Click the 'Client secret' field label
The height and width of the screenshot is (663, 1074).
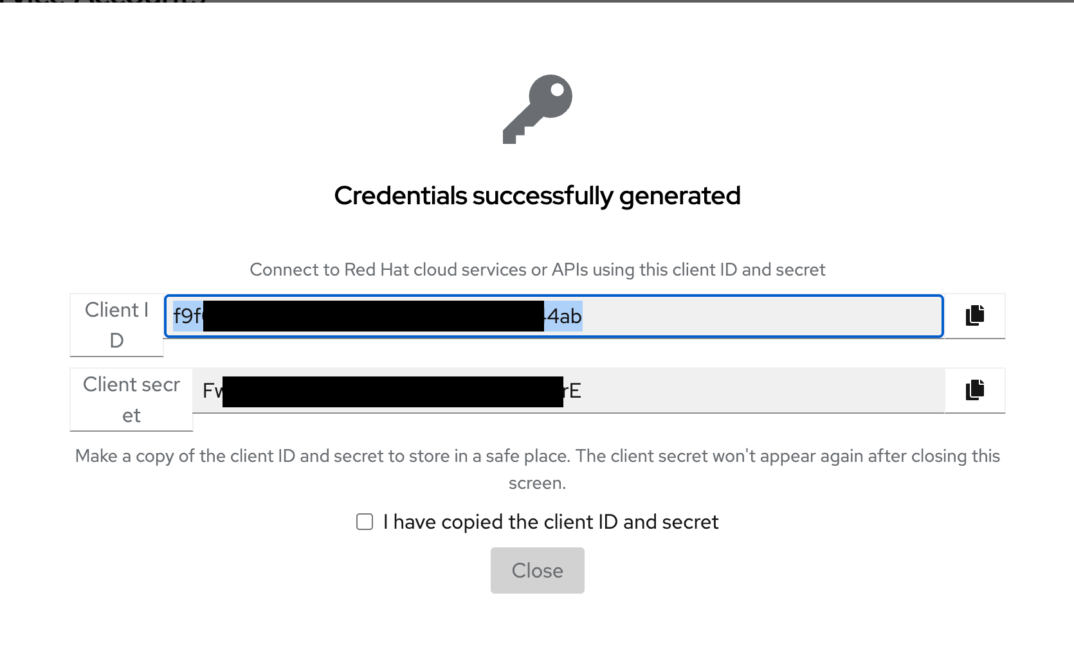point(131,400)
